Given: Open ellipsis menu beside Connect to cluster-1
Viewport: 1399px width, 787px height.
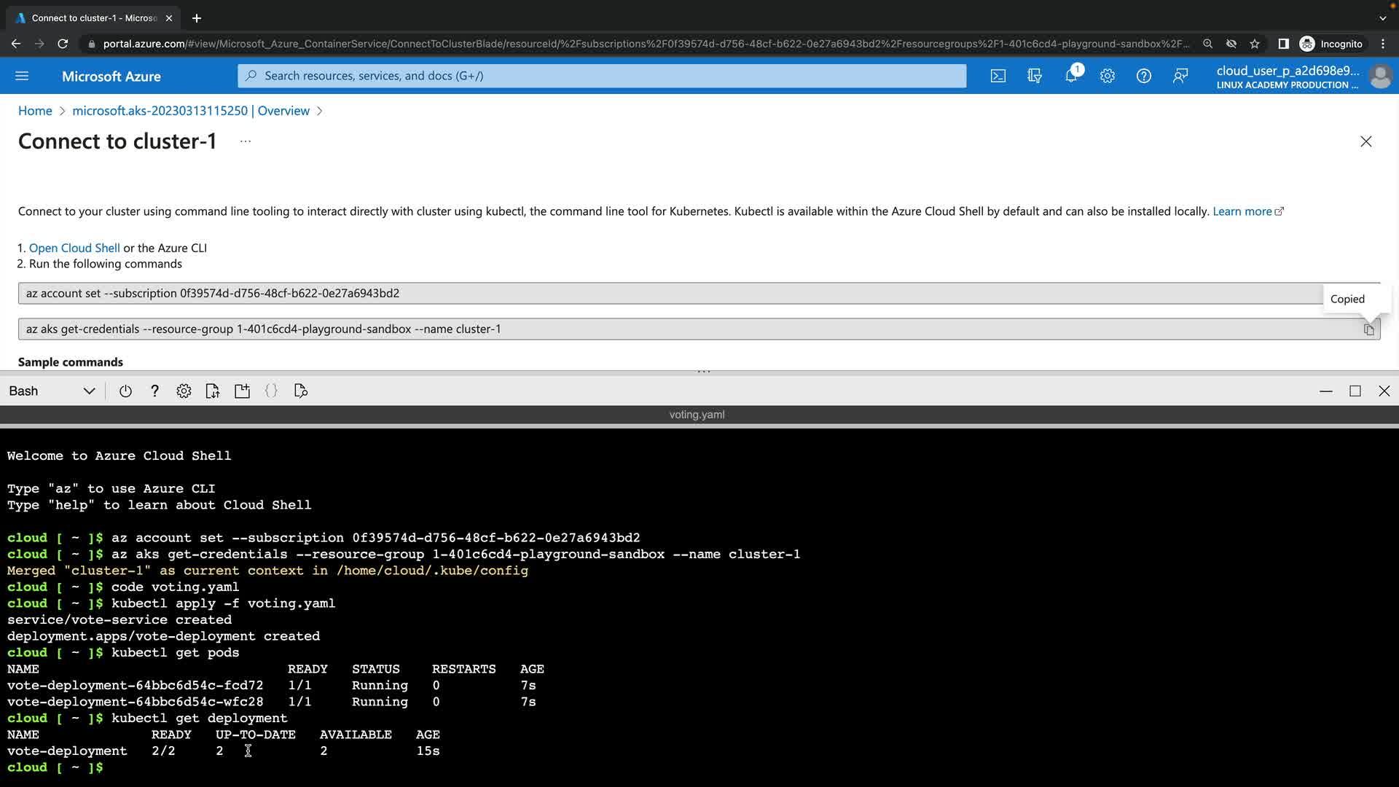Looking at the screenshot, I should pyautogui.click(x=246, y=141).
